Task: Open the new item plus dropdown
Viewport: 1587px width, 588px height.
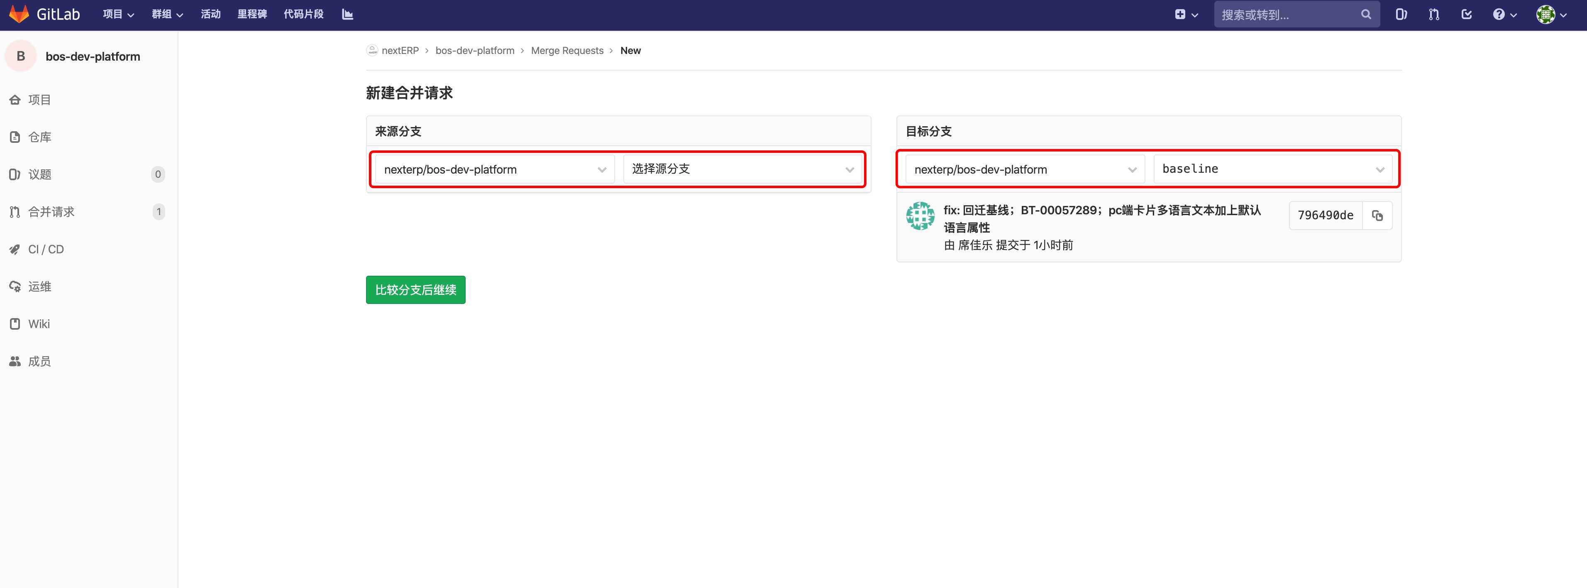Action: click(1186, 14)
